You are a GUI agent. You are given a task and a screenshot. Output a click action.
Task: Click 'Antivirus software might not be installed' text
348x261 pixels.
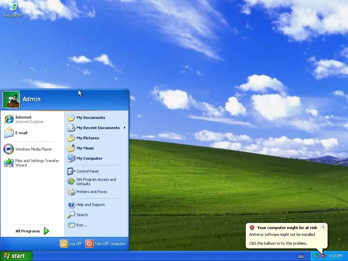[282, 234]
